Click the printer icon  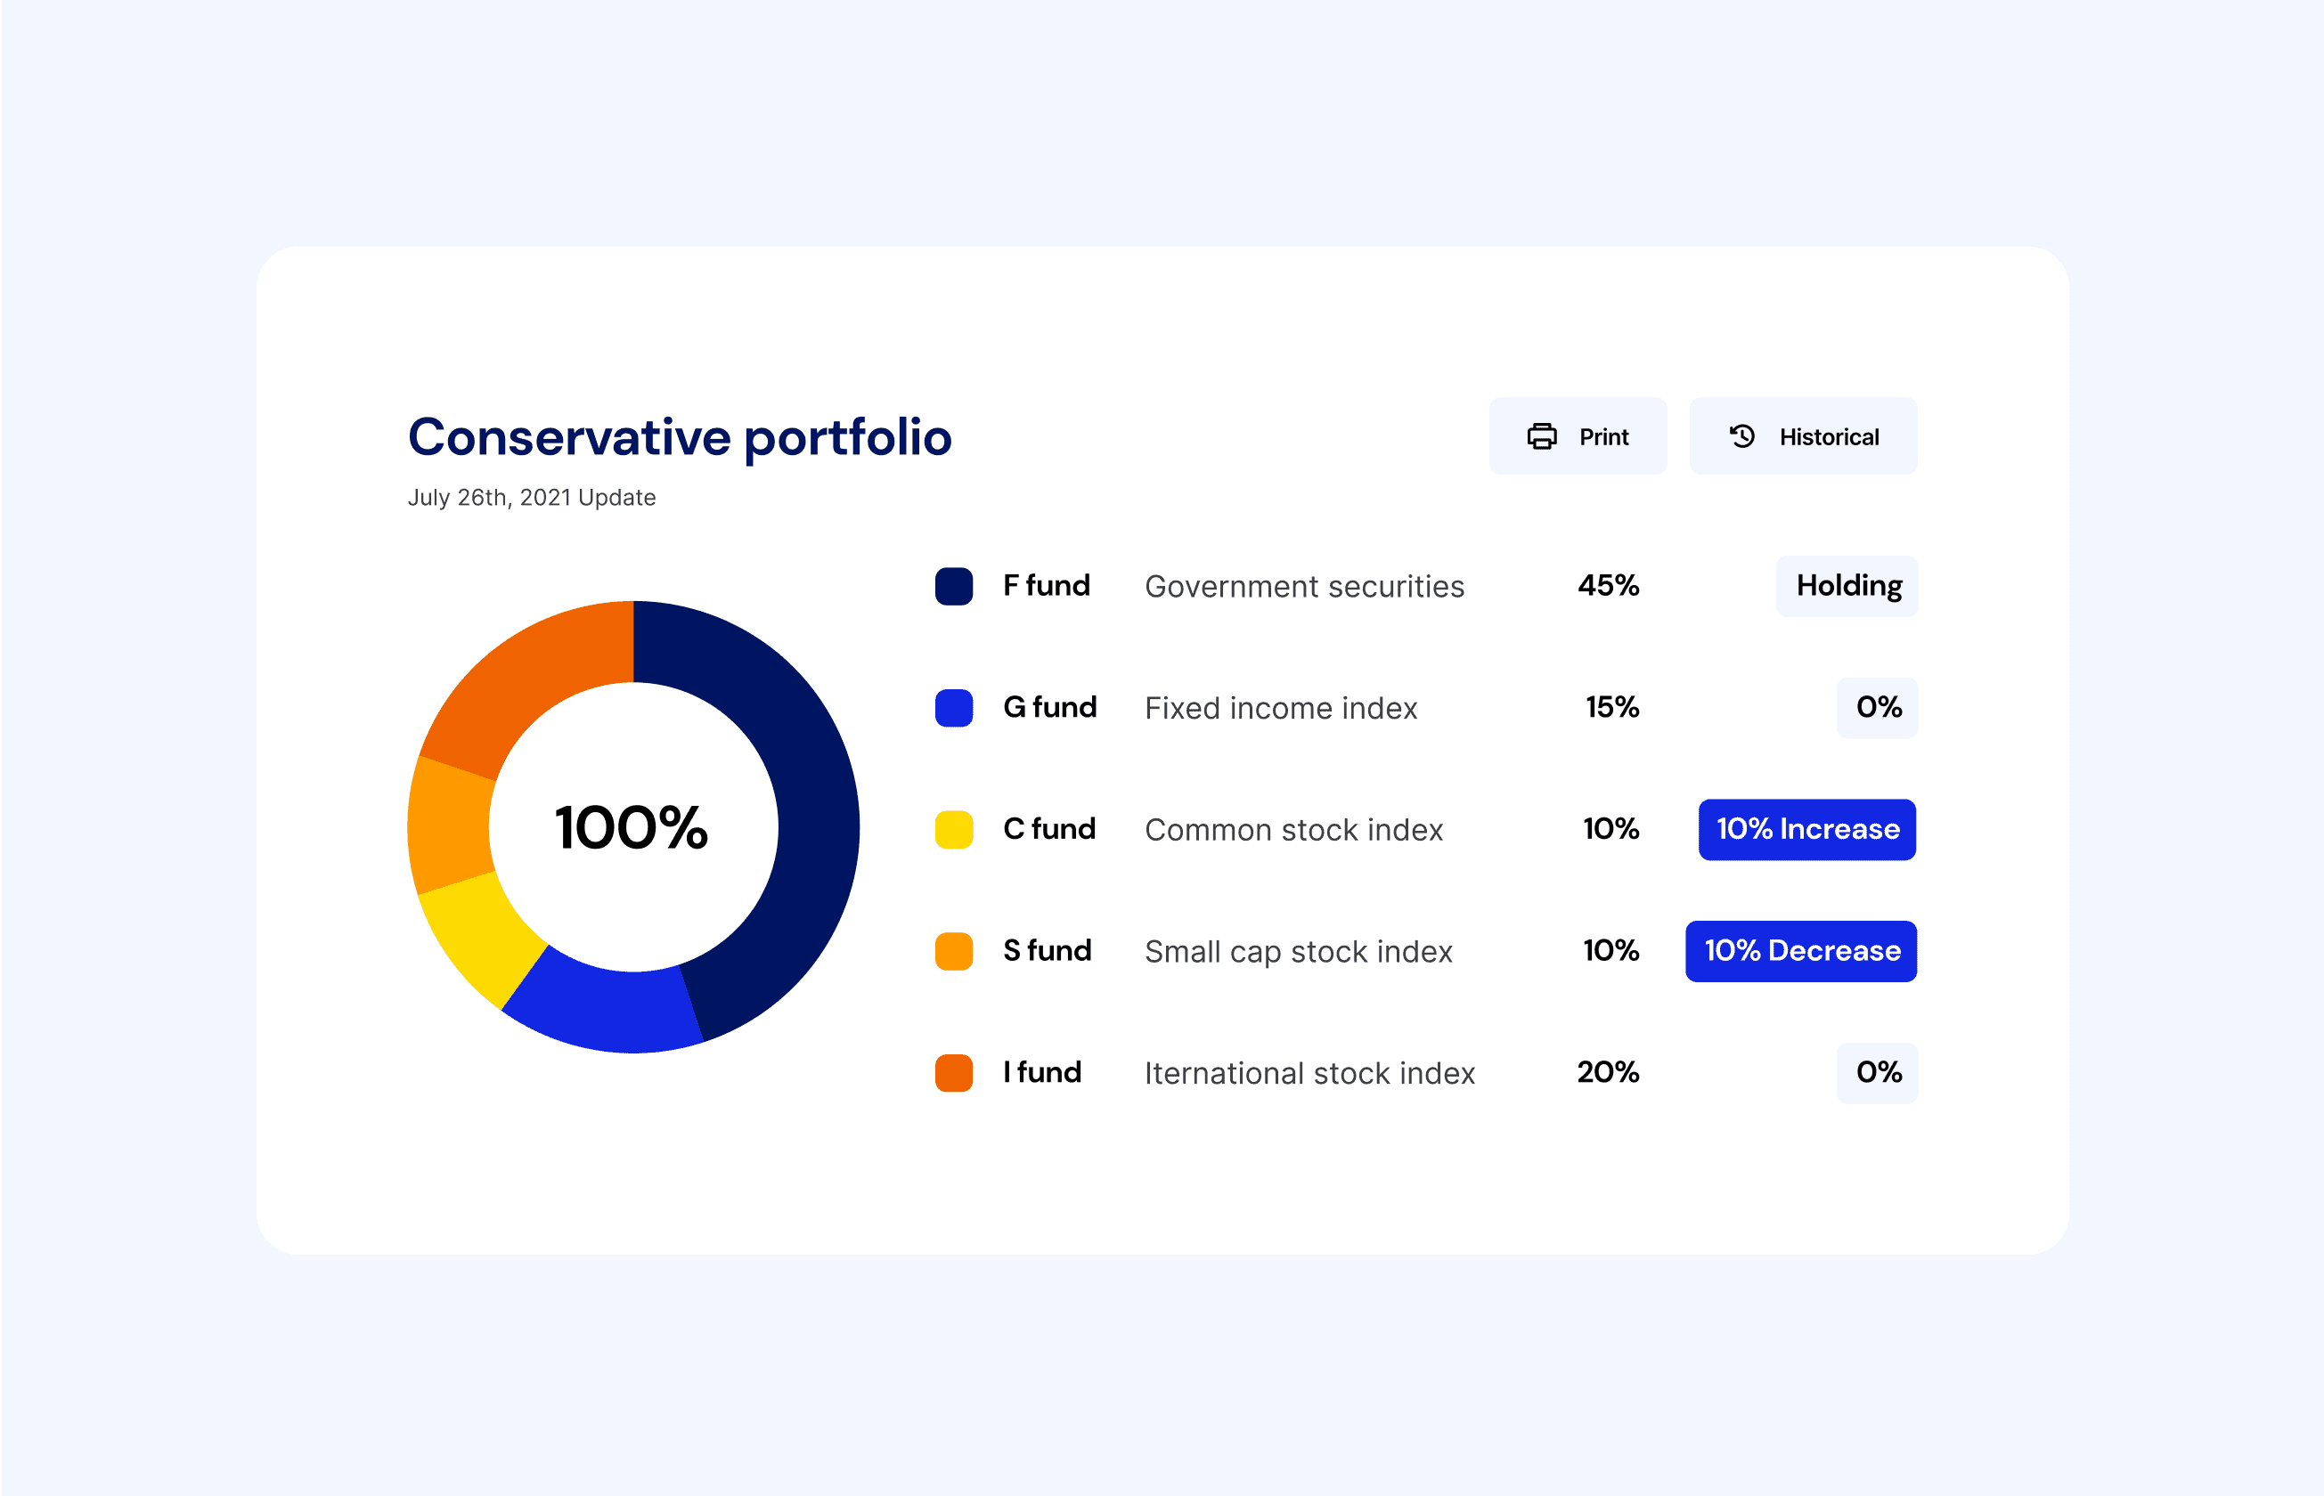(1541, 436)
